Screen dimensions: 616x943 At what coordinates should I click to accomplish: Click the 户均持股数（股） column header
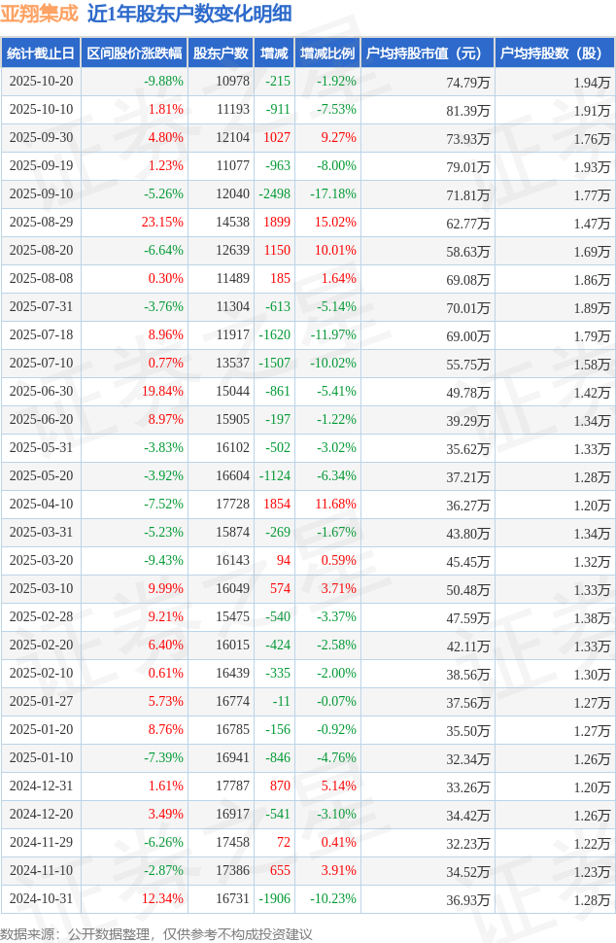554,53
